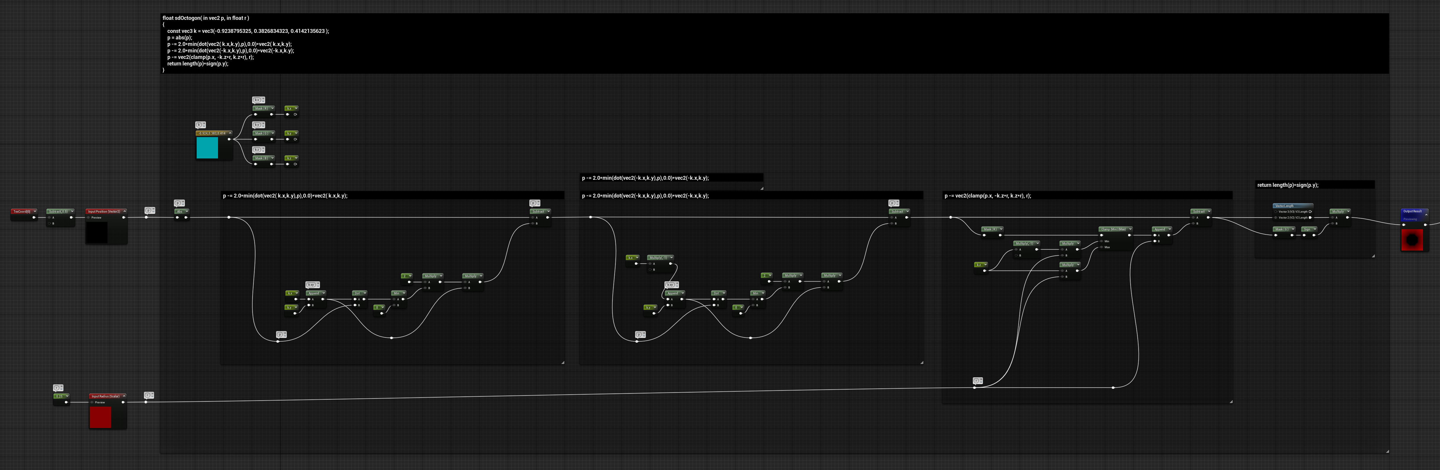Viewport: 1440px width, 470px height.
Task: Click the Max input pin on the Clamp node
Action: click(x=1102, y=247)
